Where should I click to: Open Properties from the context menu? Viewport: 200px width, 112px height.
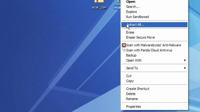pyautogui.click(x=154, y=107)
